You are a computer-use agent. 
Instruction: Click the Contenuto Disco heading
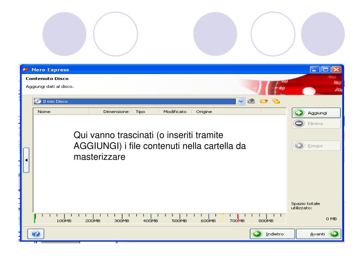pos(47,78)
